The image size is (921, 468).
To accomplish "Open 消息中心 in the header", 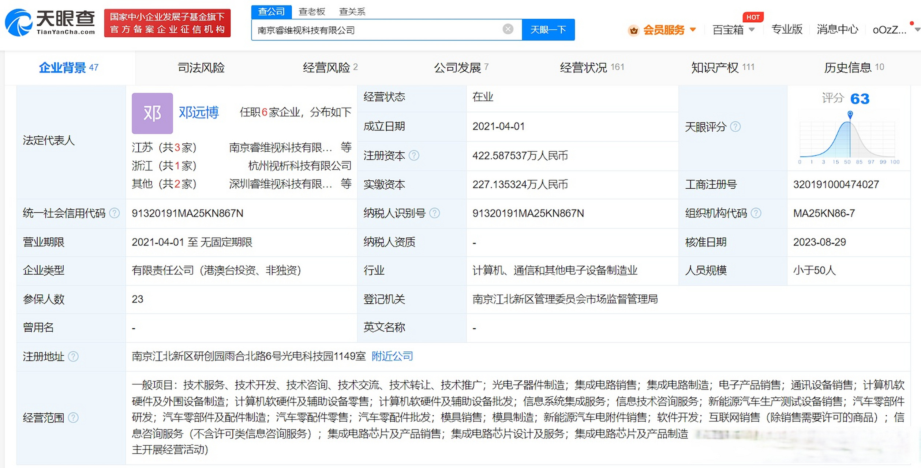I will point(837,29).
